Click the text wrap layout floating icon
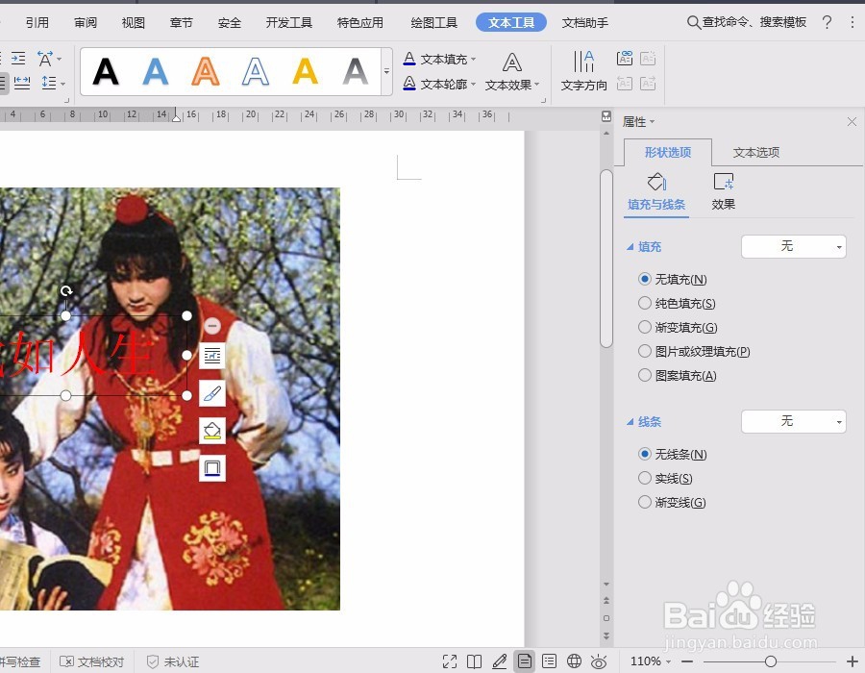 click(x=212, y=356)
